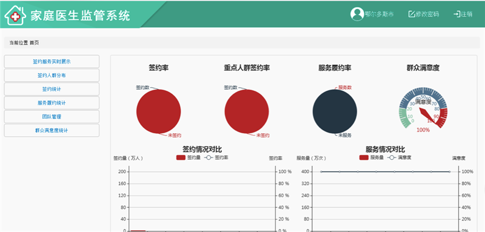The width and height of the screenshot is (485, 232).
Task: Click the user avatar icon
Action: pos(357,14)
